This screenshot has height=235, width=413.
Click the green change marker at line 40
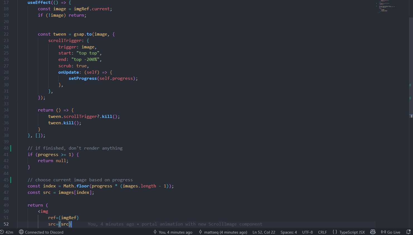pyautogui.click(x=11, y=148)
